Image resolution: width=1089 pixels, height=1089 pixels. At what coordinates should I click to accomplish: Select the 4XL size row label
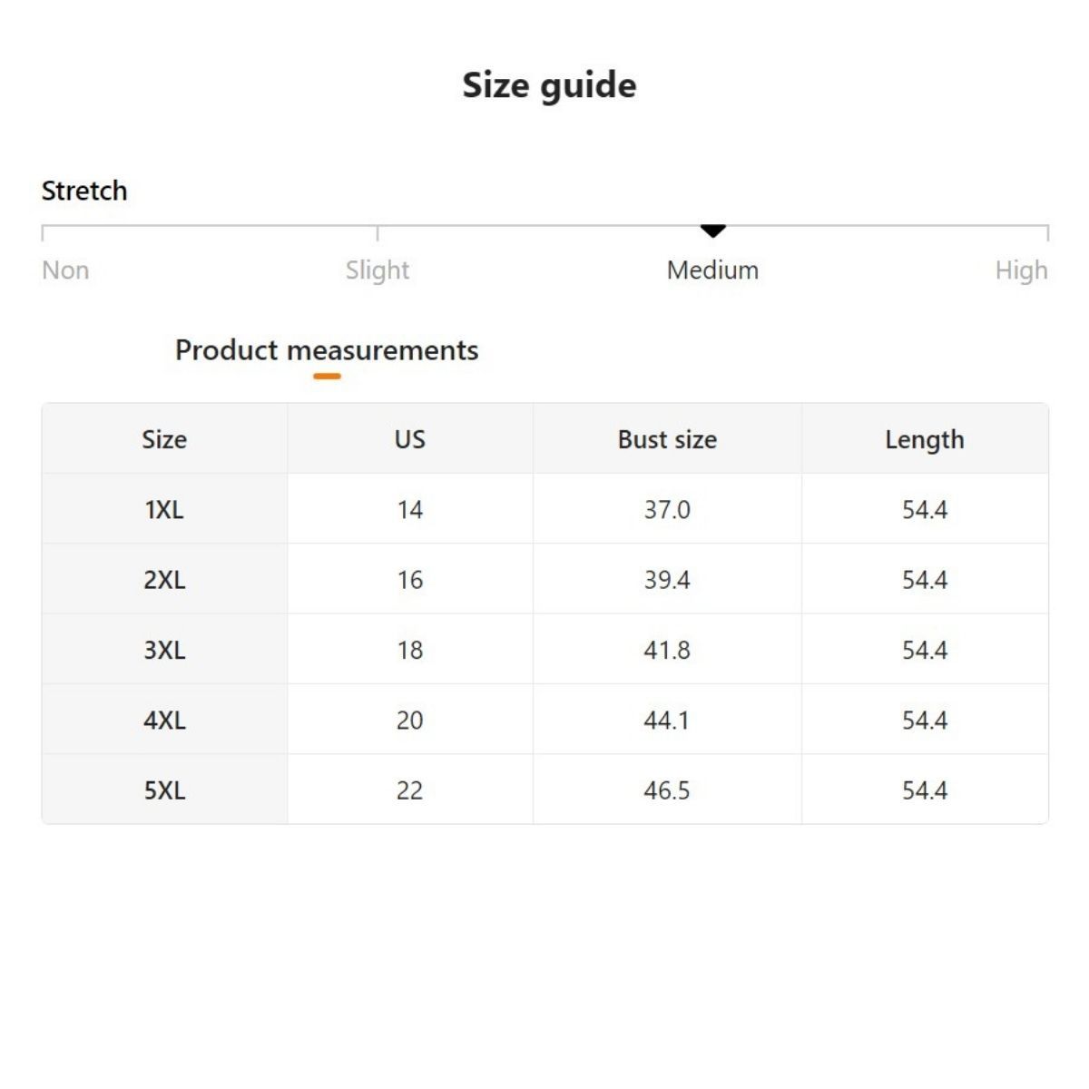click(x=164, y=721)
